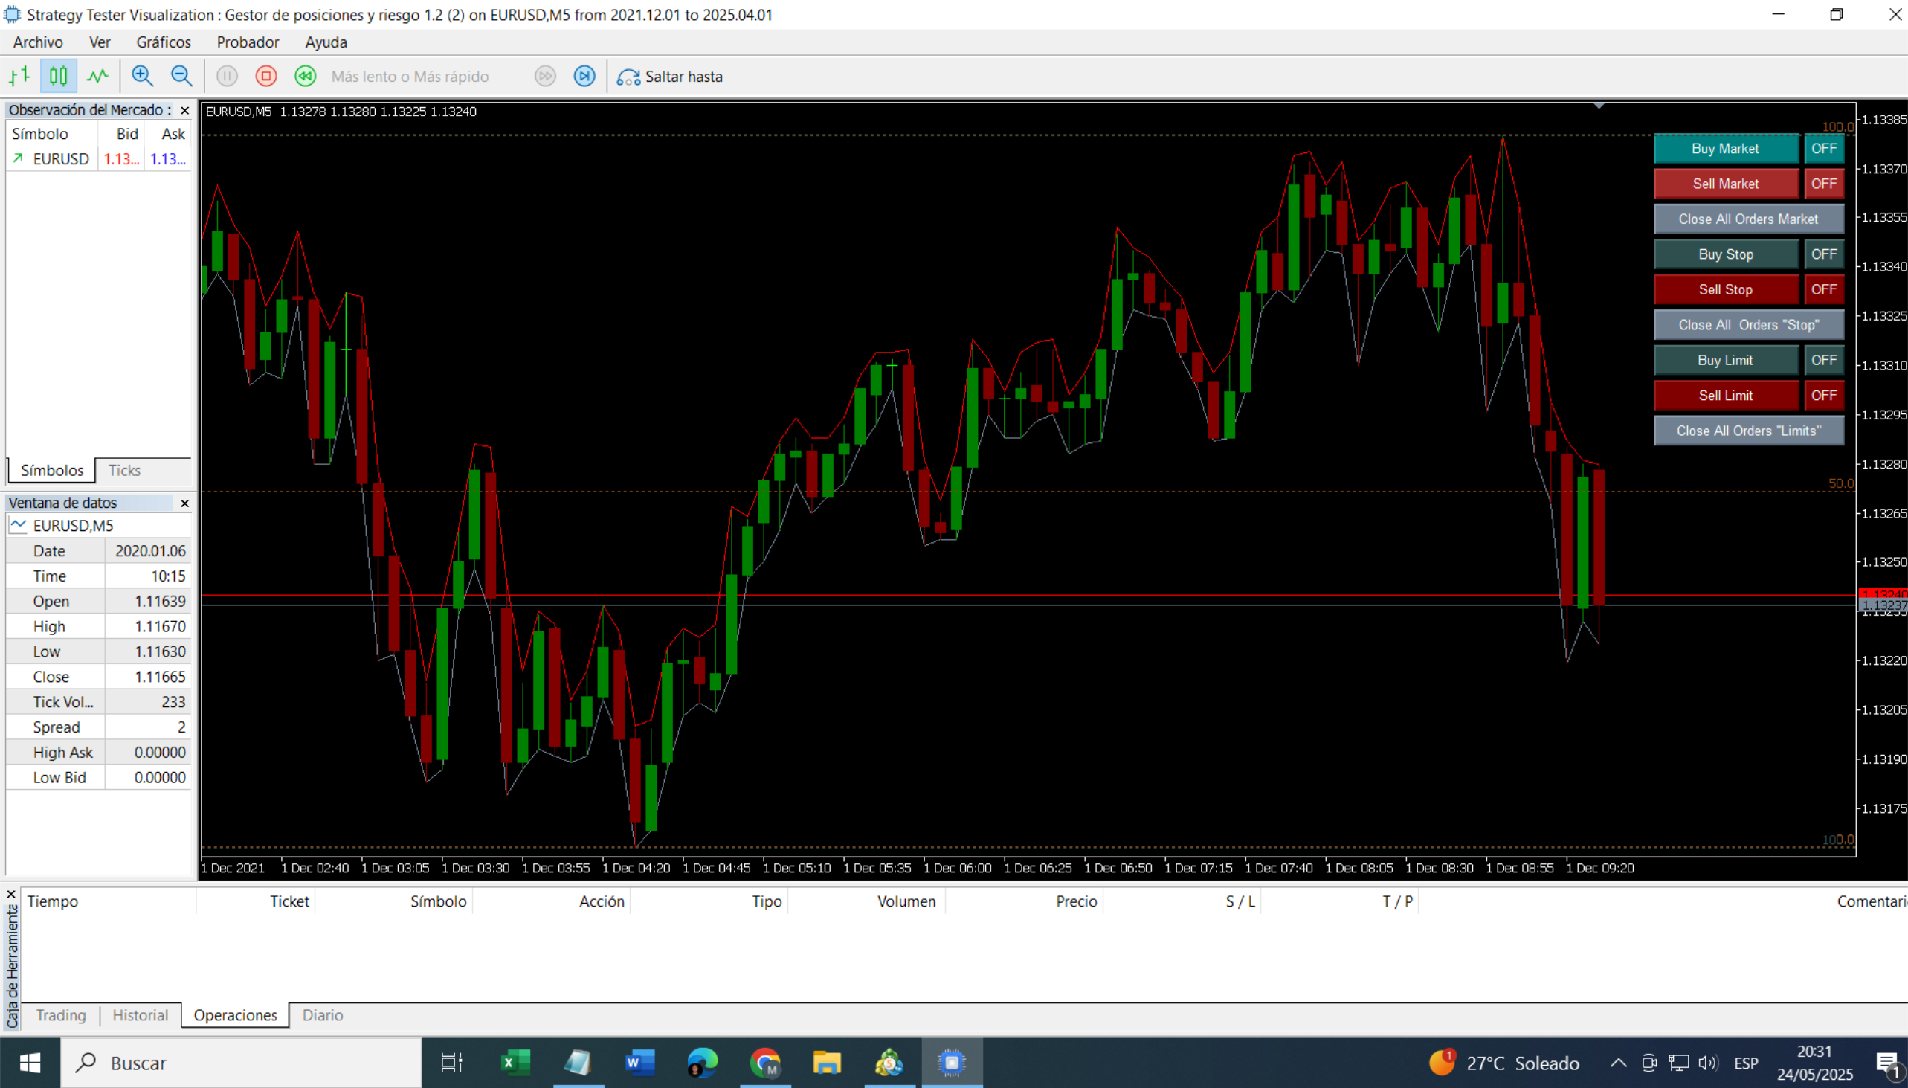The image size is (1908, 1088).
Task: Open the Windows Start menu
Action: pos(30,1063)
